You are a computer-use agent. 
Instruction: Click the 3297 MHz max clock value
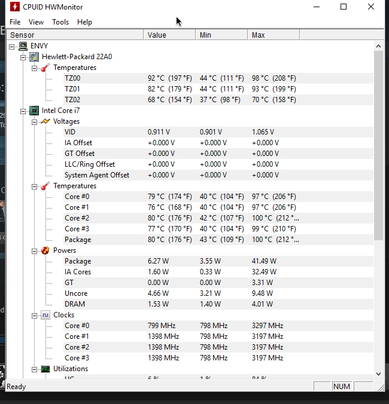click(x=268, y=326)
